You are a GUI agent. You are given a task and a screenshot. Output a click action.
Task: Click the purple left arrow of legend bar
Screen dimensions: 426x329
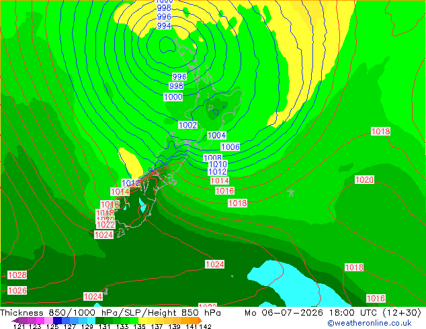(15, 320)
